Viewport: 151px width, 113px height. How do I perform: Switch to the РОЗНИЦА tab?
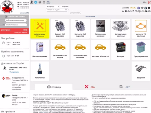[53, 87]
